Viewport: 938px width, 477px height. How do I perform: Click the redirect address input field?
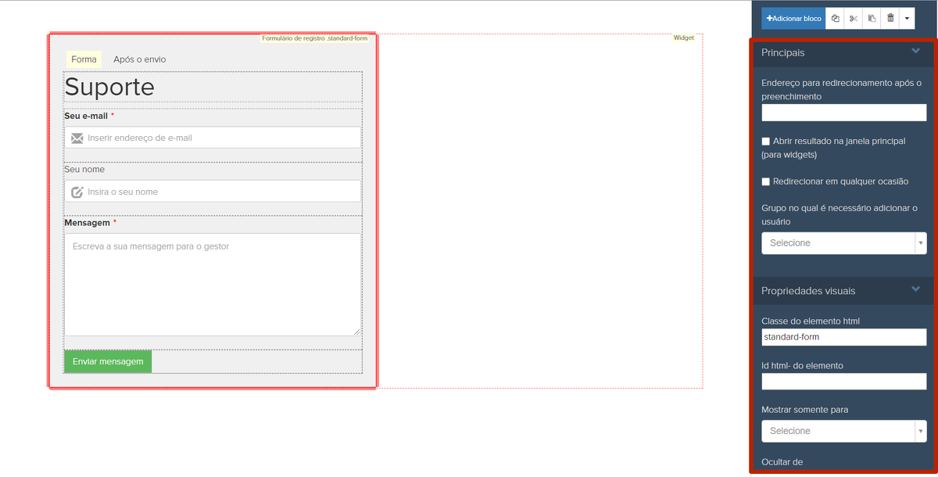[x=843, y=113]
